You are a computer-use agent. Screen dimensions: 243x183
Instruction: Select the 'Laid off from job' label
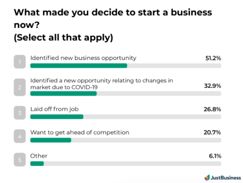(x=54, y=109)
